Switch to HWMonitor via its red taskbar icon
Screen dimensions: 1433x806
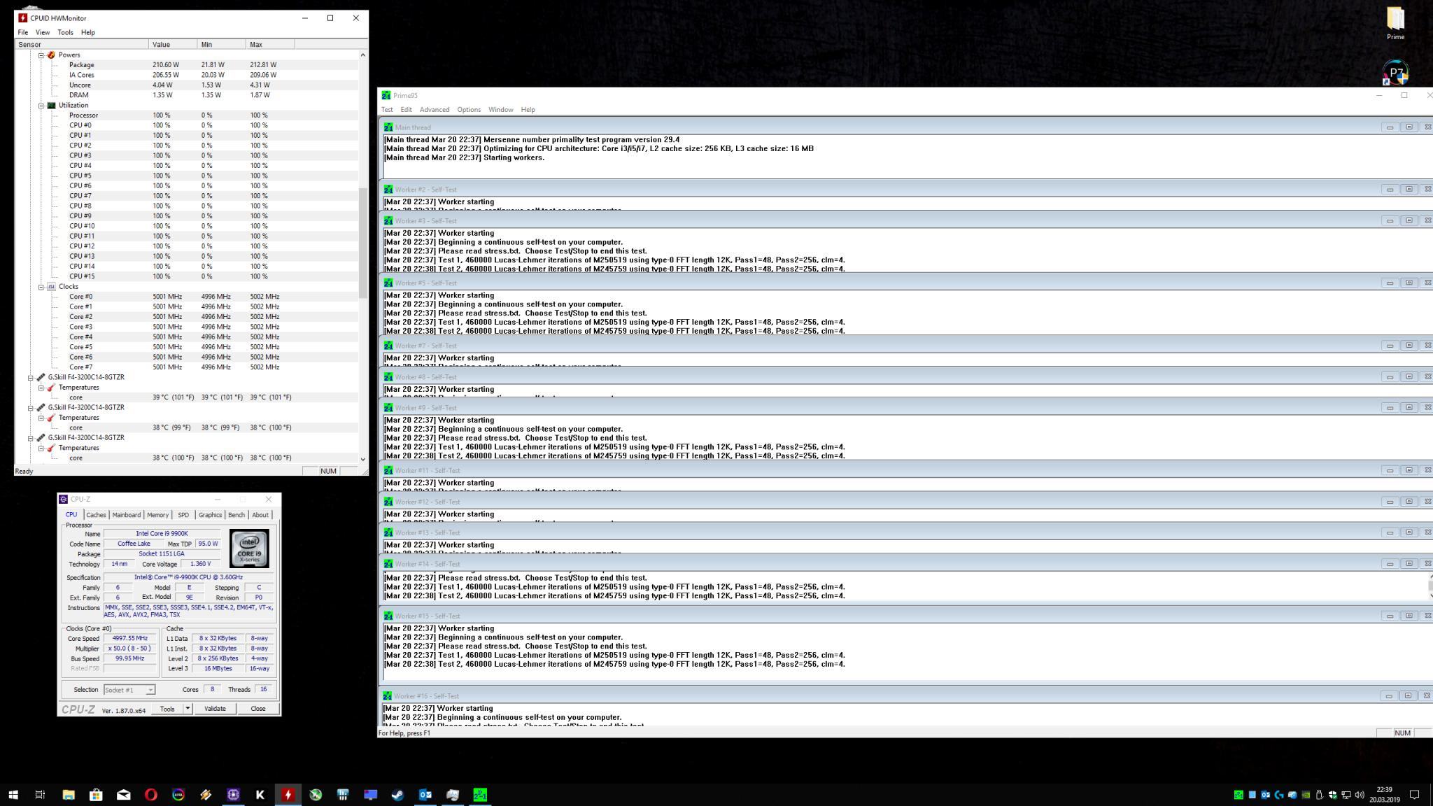(288, 794)
